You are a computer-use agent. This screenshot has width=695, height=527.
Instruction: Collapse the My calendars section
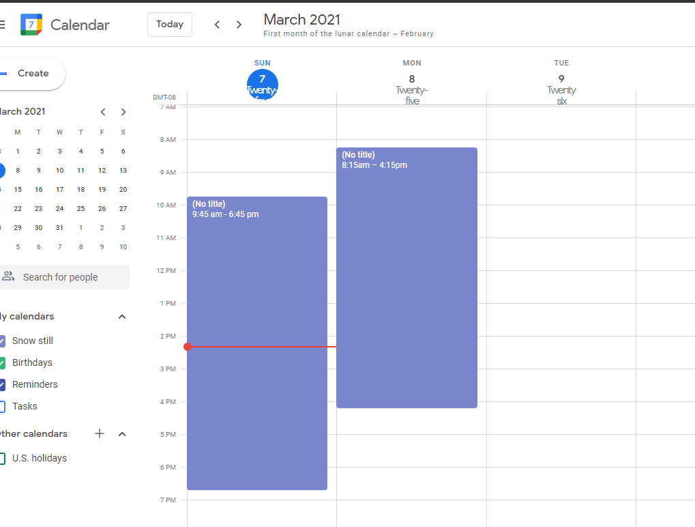(x=122, y=316)
